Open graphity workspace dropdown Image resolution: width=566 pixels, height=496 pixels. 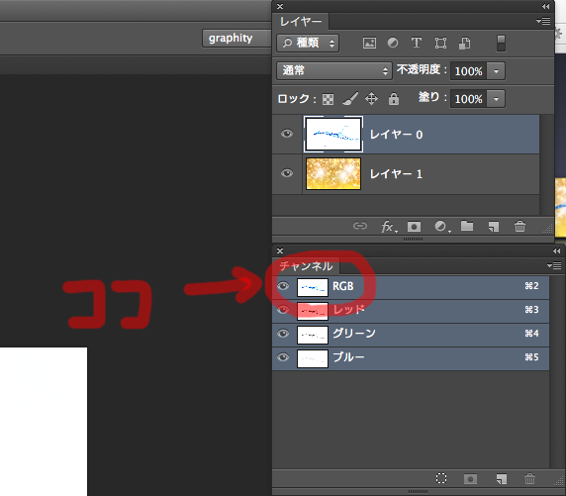(x=236, y=39)
